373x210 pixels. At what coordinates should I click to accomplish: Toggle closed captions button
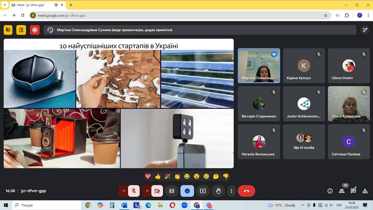pos(172,191)
